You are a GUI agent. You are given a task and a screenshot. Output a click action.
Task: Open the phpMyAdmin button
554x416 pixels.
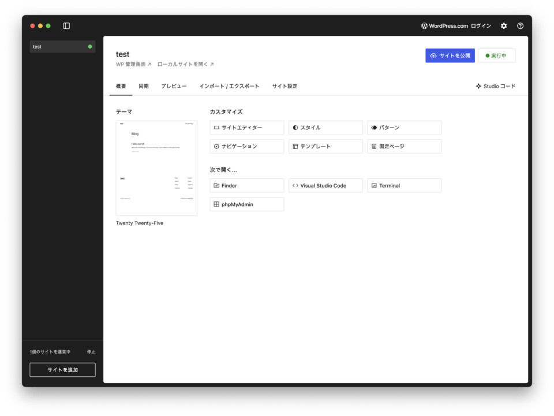246,204
